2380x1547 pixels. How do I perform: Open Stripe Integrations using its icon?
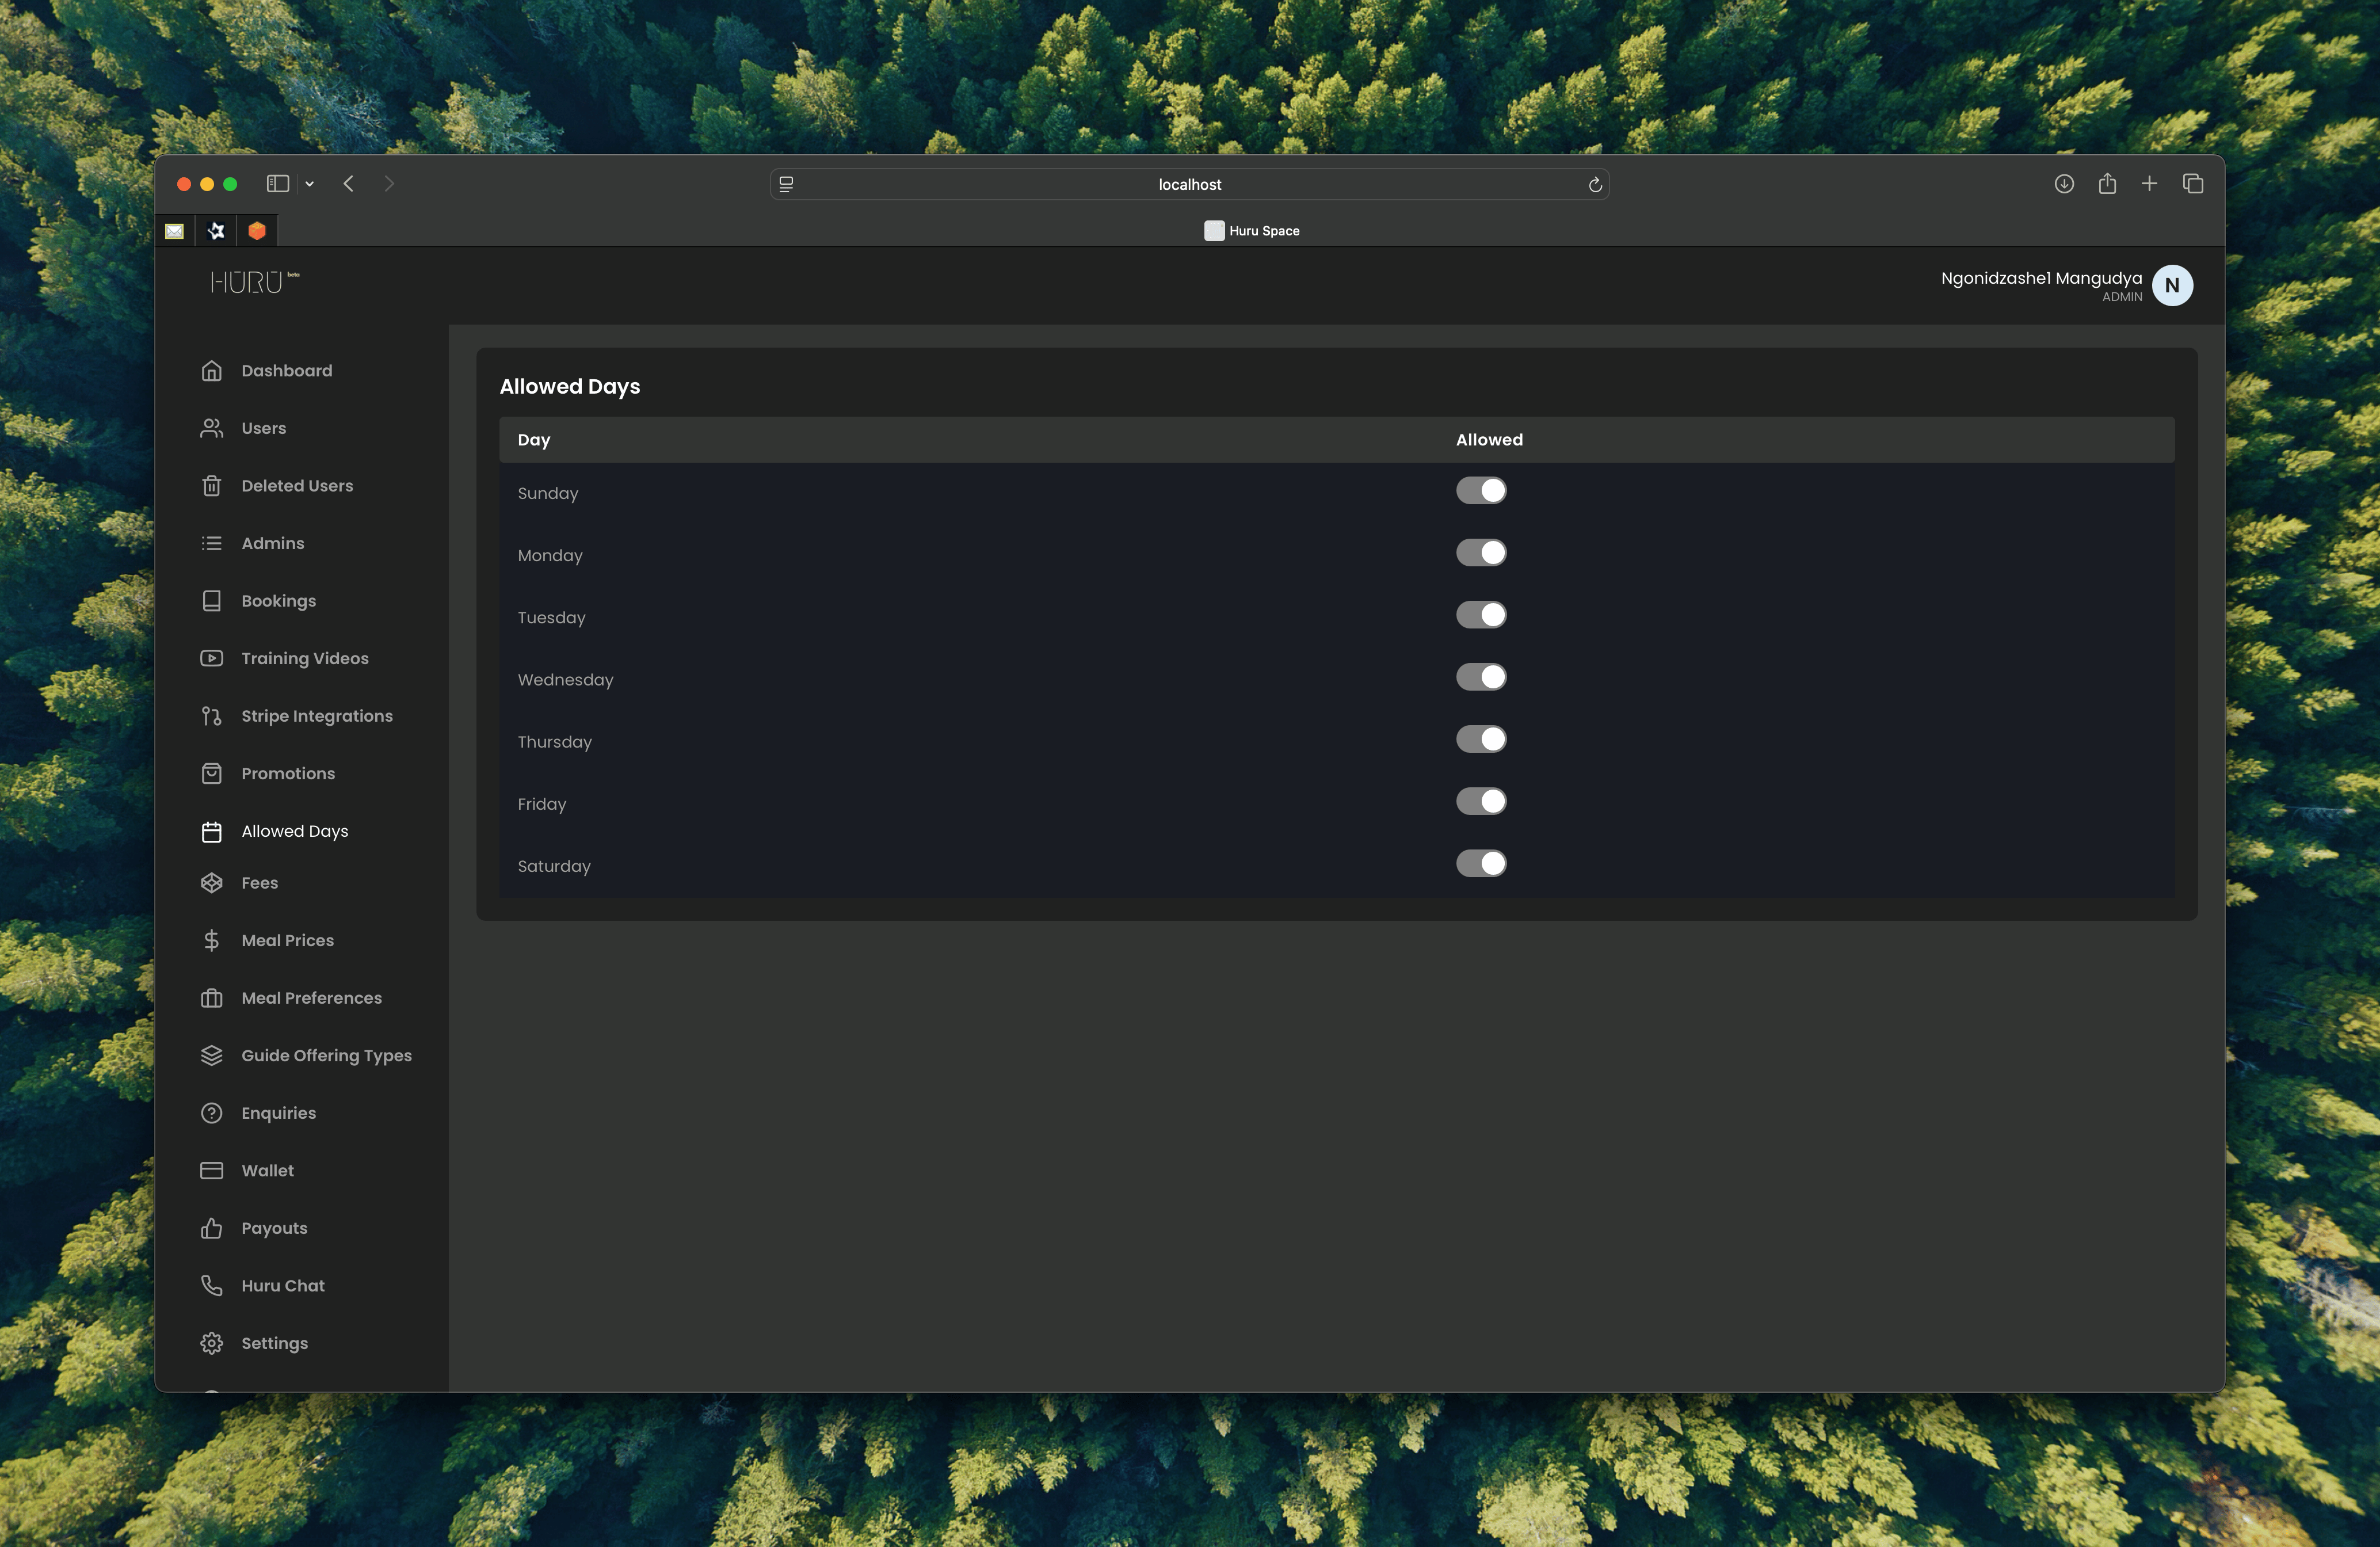tap(211, 715)
